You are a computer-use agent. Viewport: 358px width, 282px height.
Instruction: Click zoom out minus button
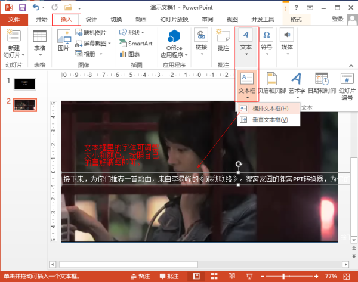pos(263,277)
